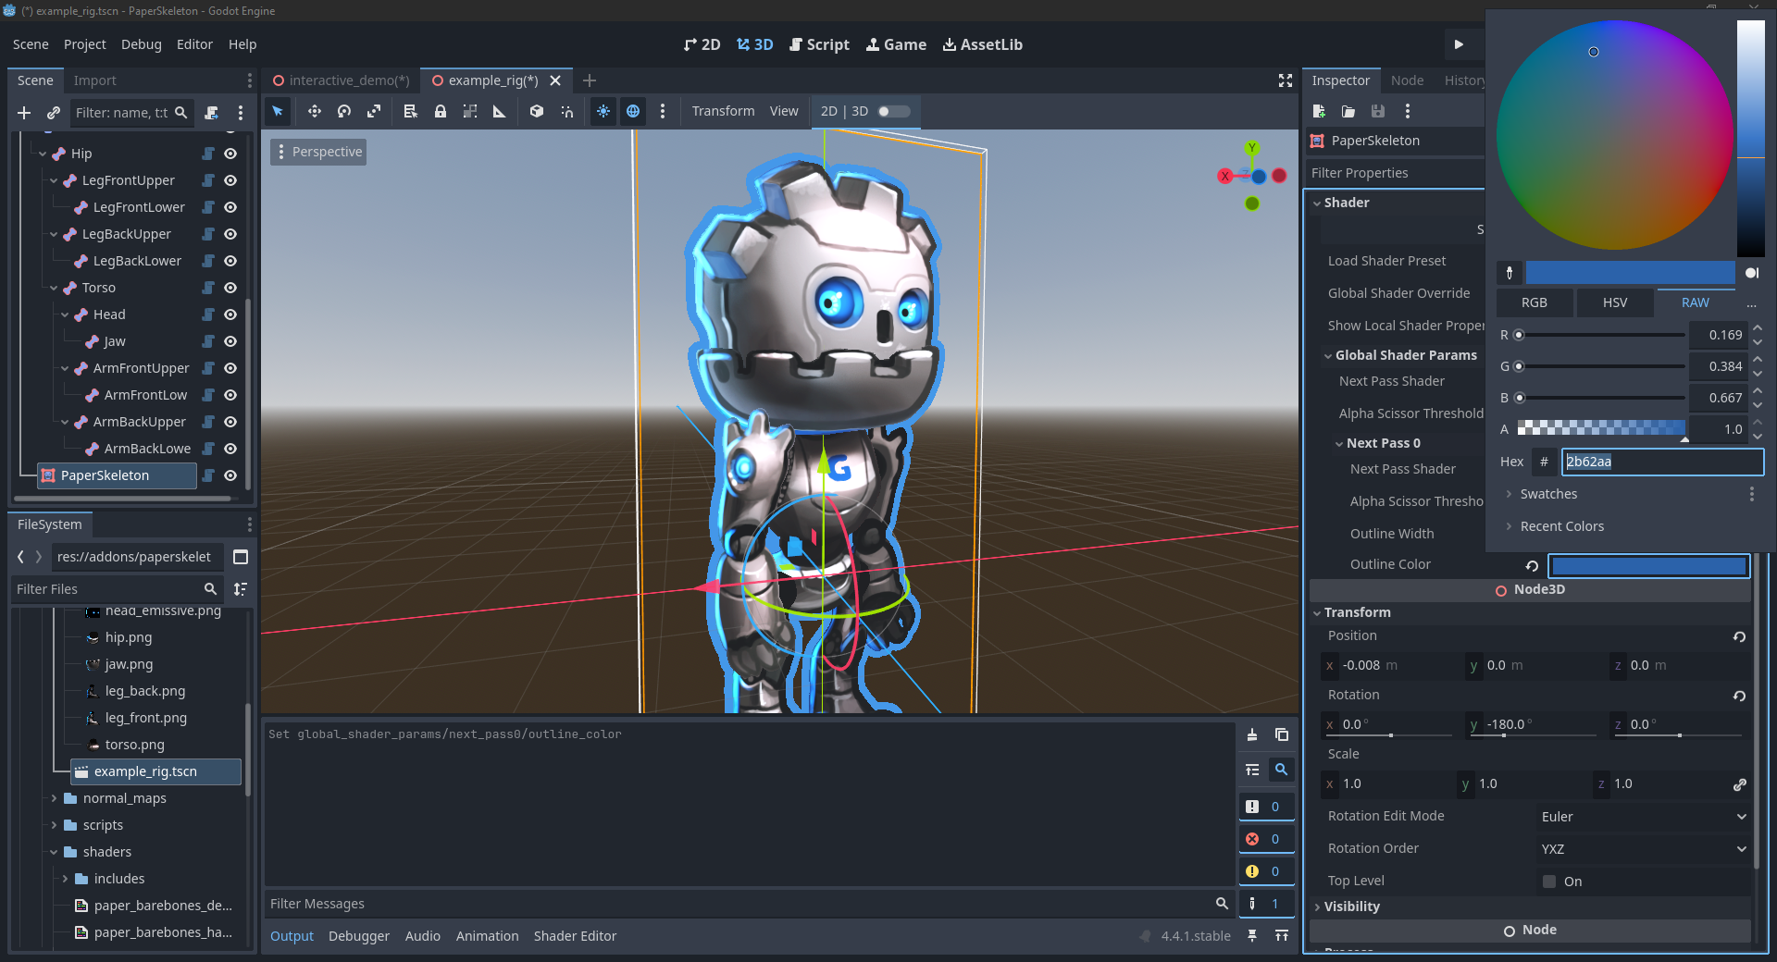Click the Hex color input field
The width and height of the screenshot is (1777, 962).
tap(1662, 462)
